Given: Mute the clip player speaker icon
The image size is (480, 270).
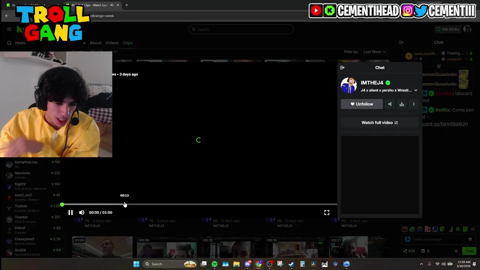Looking at the screenshot, I should click(82, 212).
